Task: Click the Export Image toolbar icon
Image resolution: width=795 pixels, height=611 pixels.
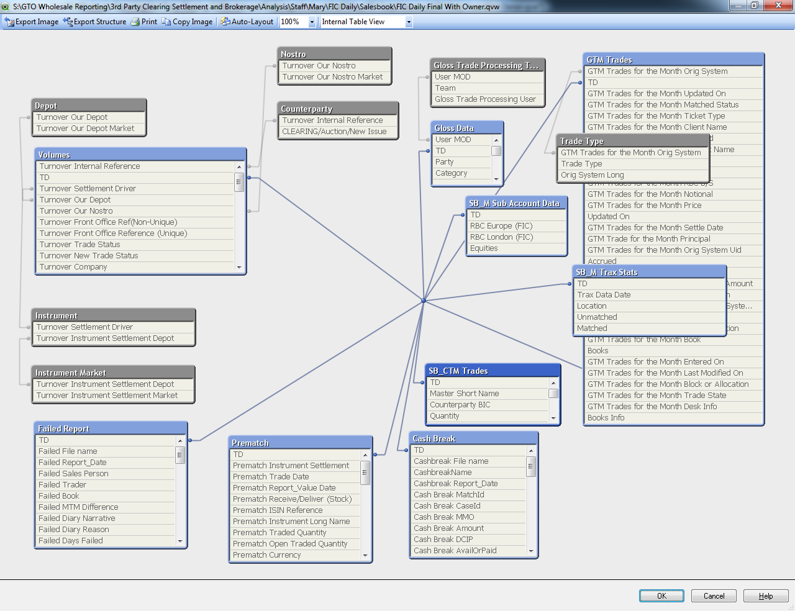Action: [9, 22]
